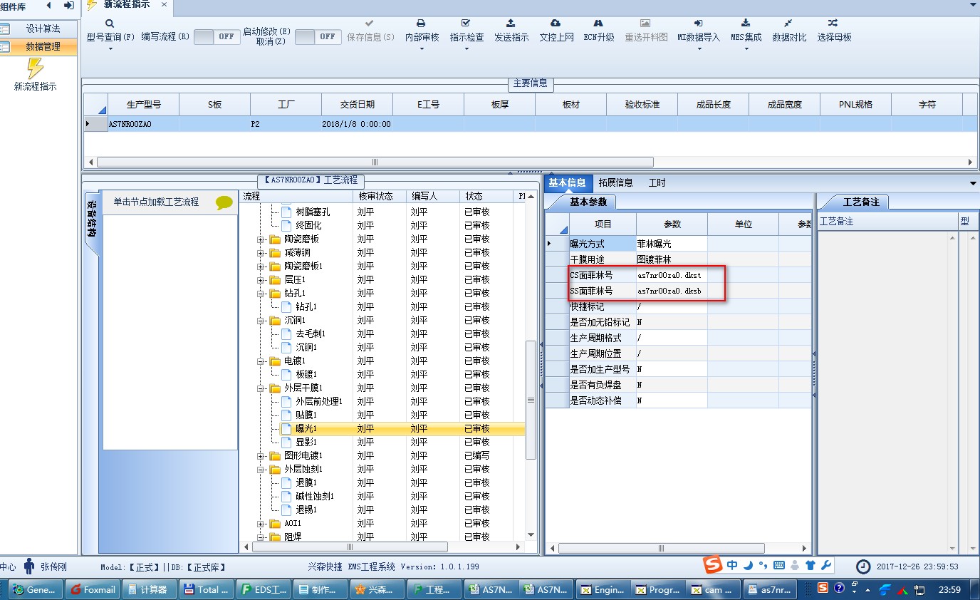The width and height of the screenshot is (980, 600).
Task: Open Foxmail from the taskbar
Action: click(x=93, y=589)
